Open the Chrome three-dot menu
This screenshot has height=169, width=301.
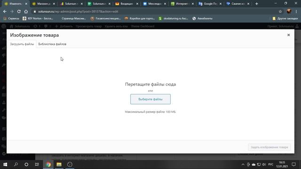point(296,11)
